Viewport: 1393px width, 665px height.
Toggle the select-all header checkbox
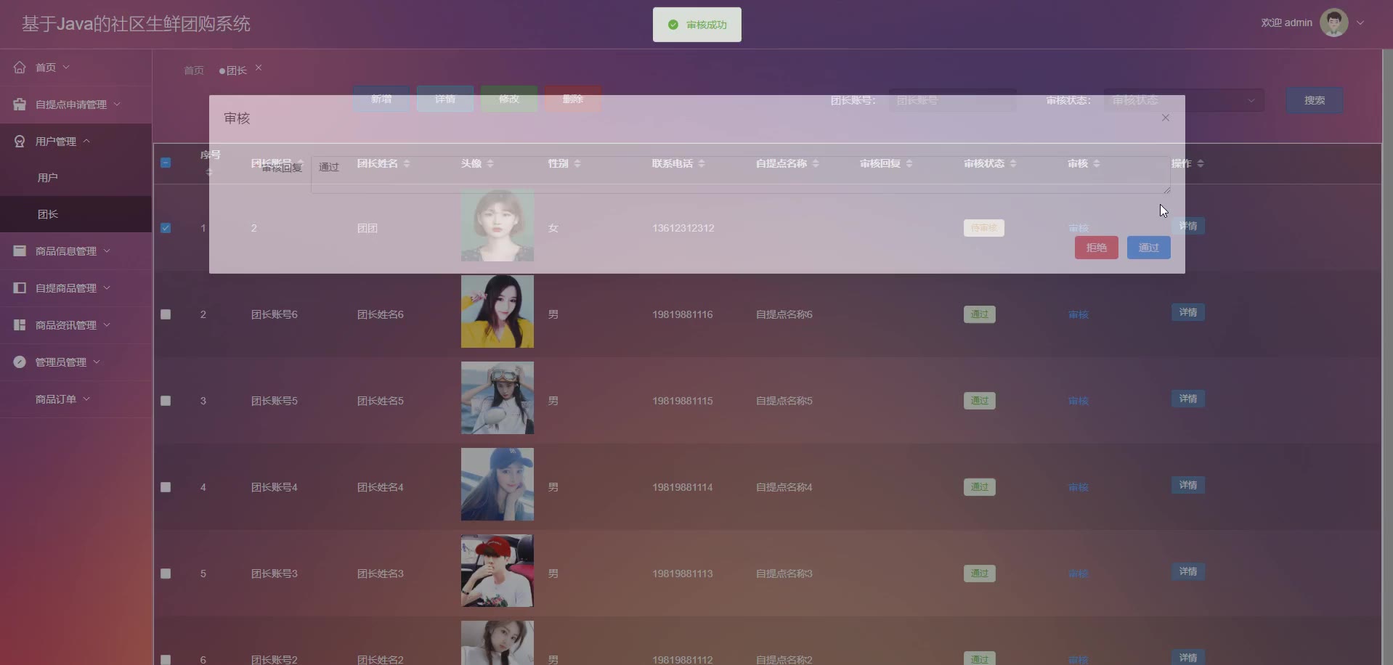tap(166, 163)
